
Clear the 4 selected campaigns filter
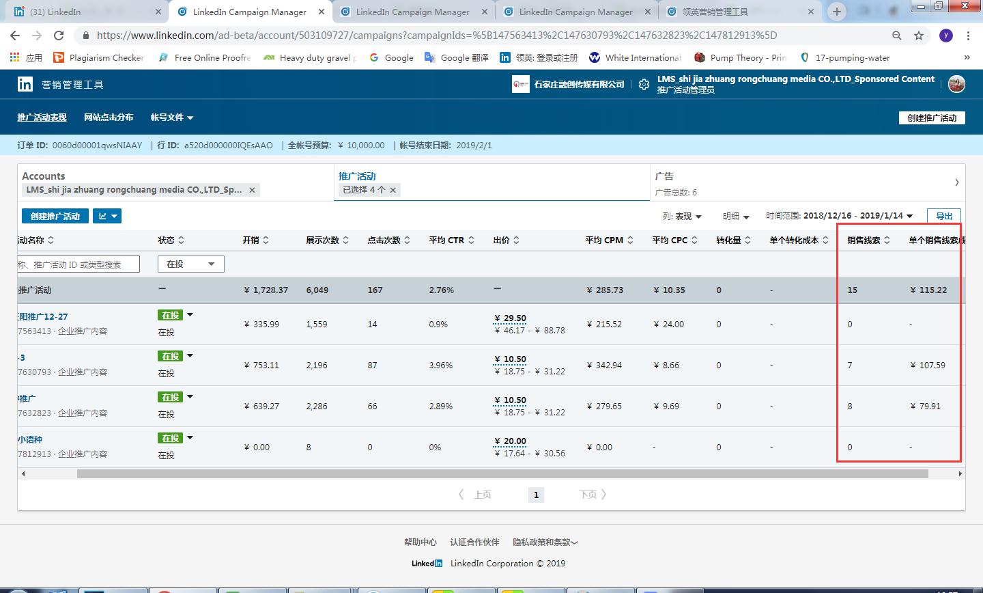point(393,190)
